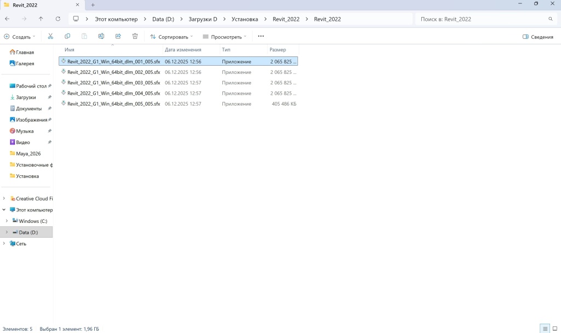Sort by the Дата изменения column header
This screenshot has height=333, width=561.
[x=183, y=50]
